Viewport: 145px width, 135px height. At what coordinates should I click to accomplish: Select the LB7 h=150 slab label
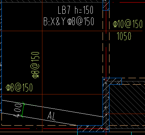[75, 10]
